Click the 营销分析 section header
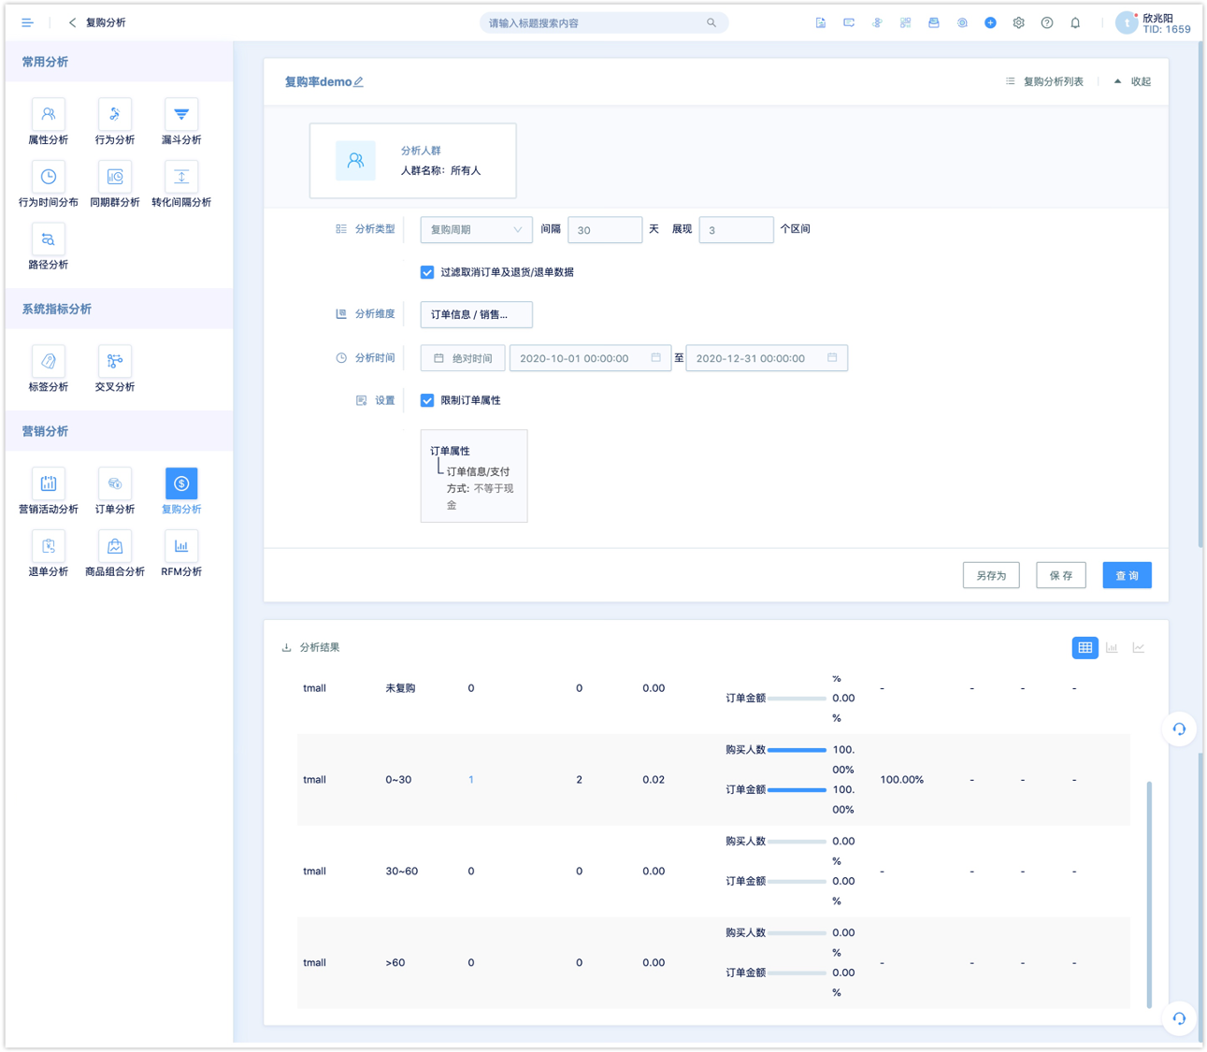The image size is (1207, 1052). (x=119, y=431)
